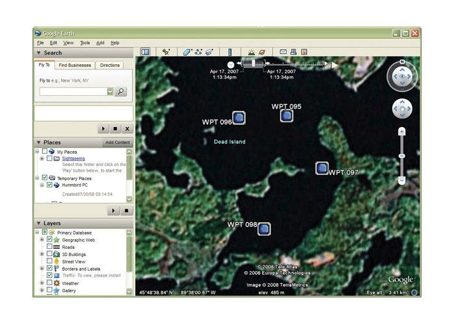Disable the Borders and Labels checkbox

pyautogui.click(x=49, y=268)
